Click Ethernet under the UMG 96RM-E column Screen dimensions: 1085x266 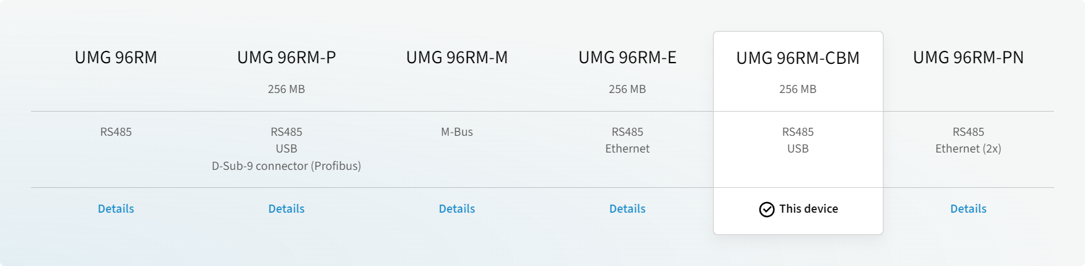tap(627, 149)
